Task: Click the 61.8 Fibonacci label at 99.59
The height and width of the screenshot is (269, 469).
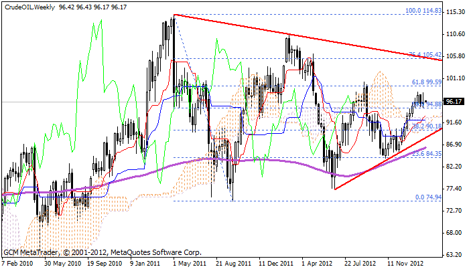Action: pyautogui.click(x=426, y=82)
